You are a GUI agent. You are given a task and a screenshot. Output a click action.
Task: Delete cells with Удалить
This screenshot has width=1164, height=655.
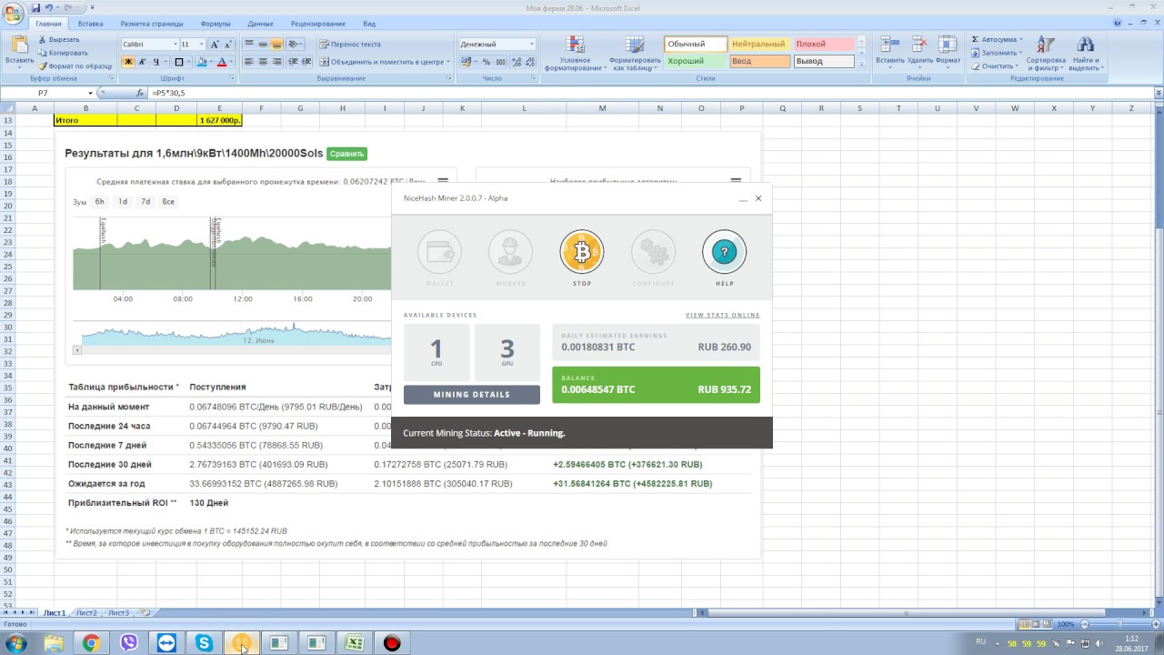pyautogui.click(x=920, y=51)
